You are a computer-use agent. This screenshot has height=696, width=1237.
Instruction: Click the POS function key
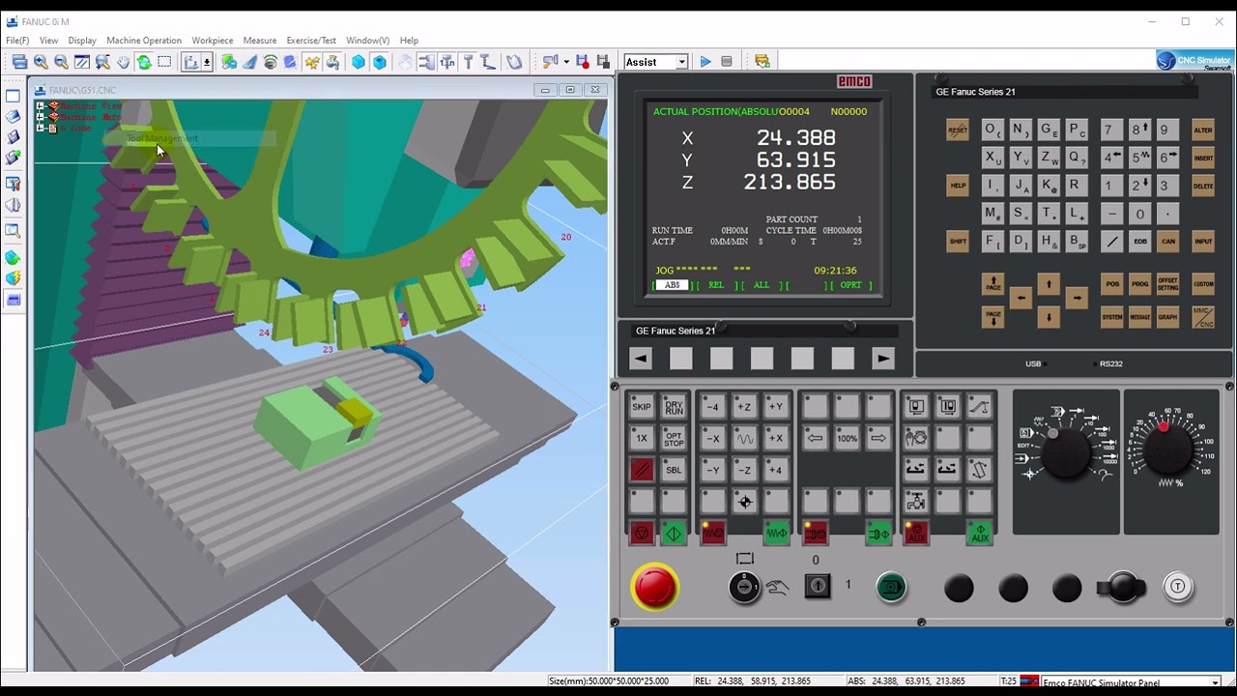pyautogui.click(x=1112, y=285)
